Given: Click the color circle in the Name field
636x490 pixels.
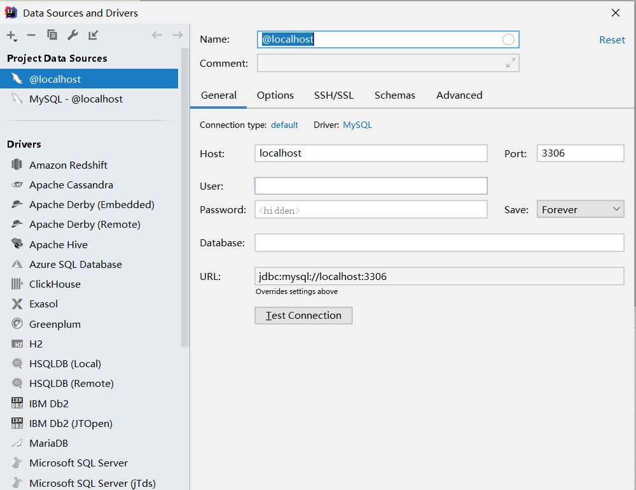Looking at the screenshot, I should (508, 39).
